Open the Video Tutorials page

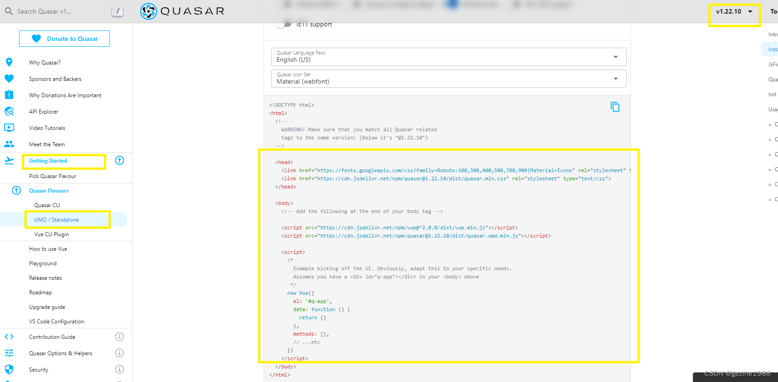click(x=47, y=128)
